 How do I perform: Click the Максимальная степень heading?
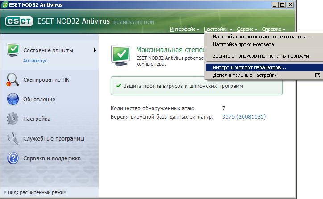[x=170, y=50]
